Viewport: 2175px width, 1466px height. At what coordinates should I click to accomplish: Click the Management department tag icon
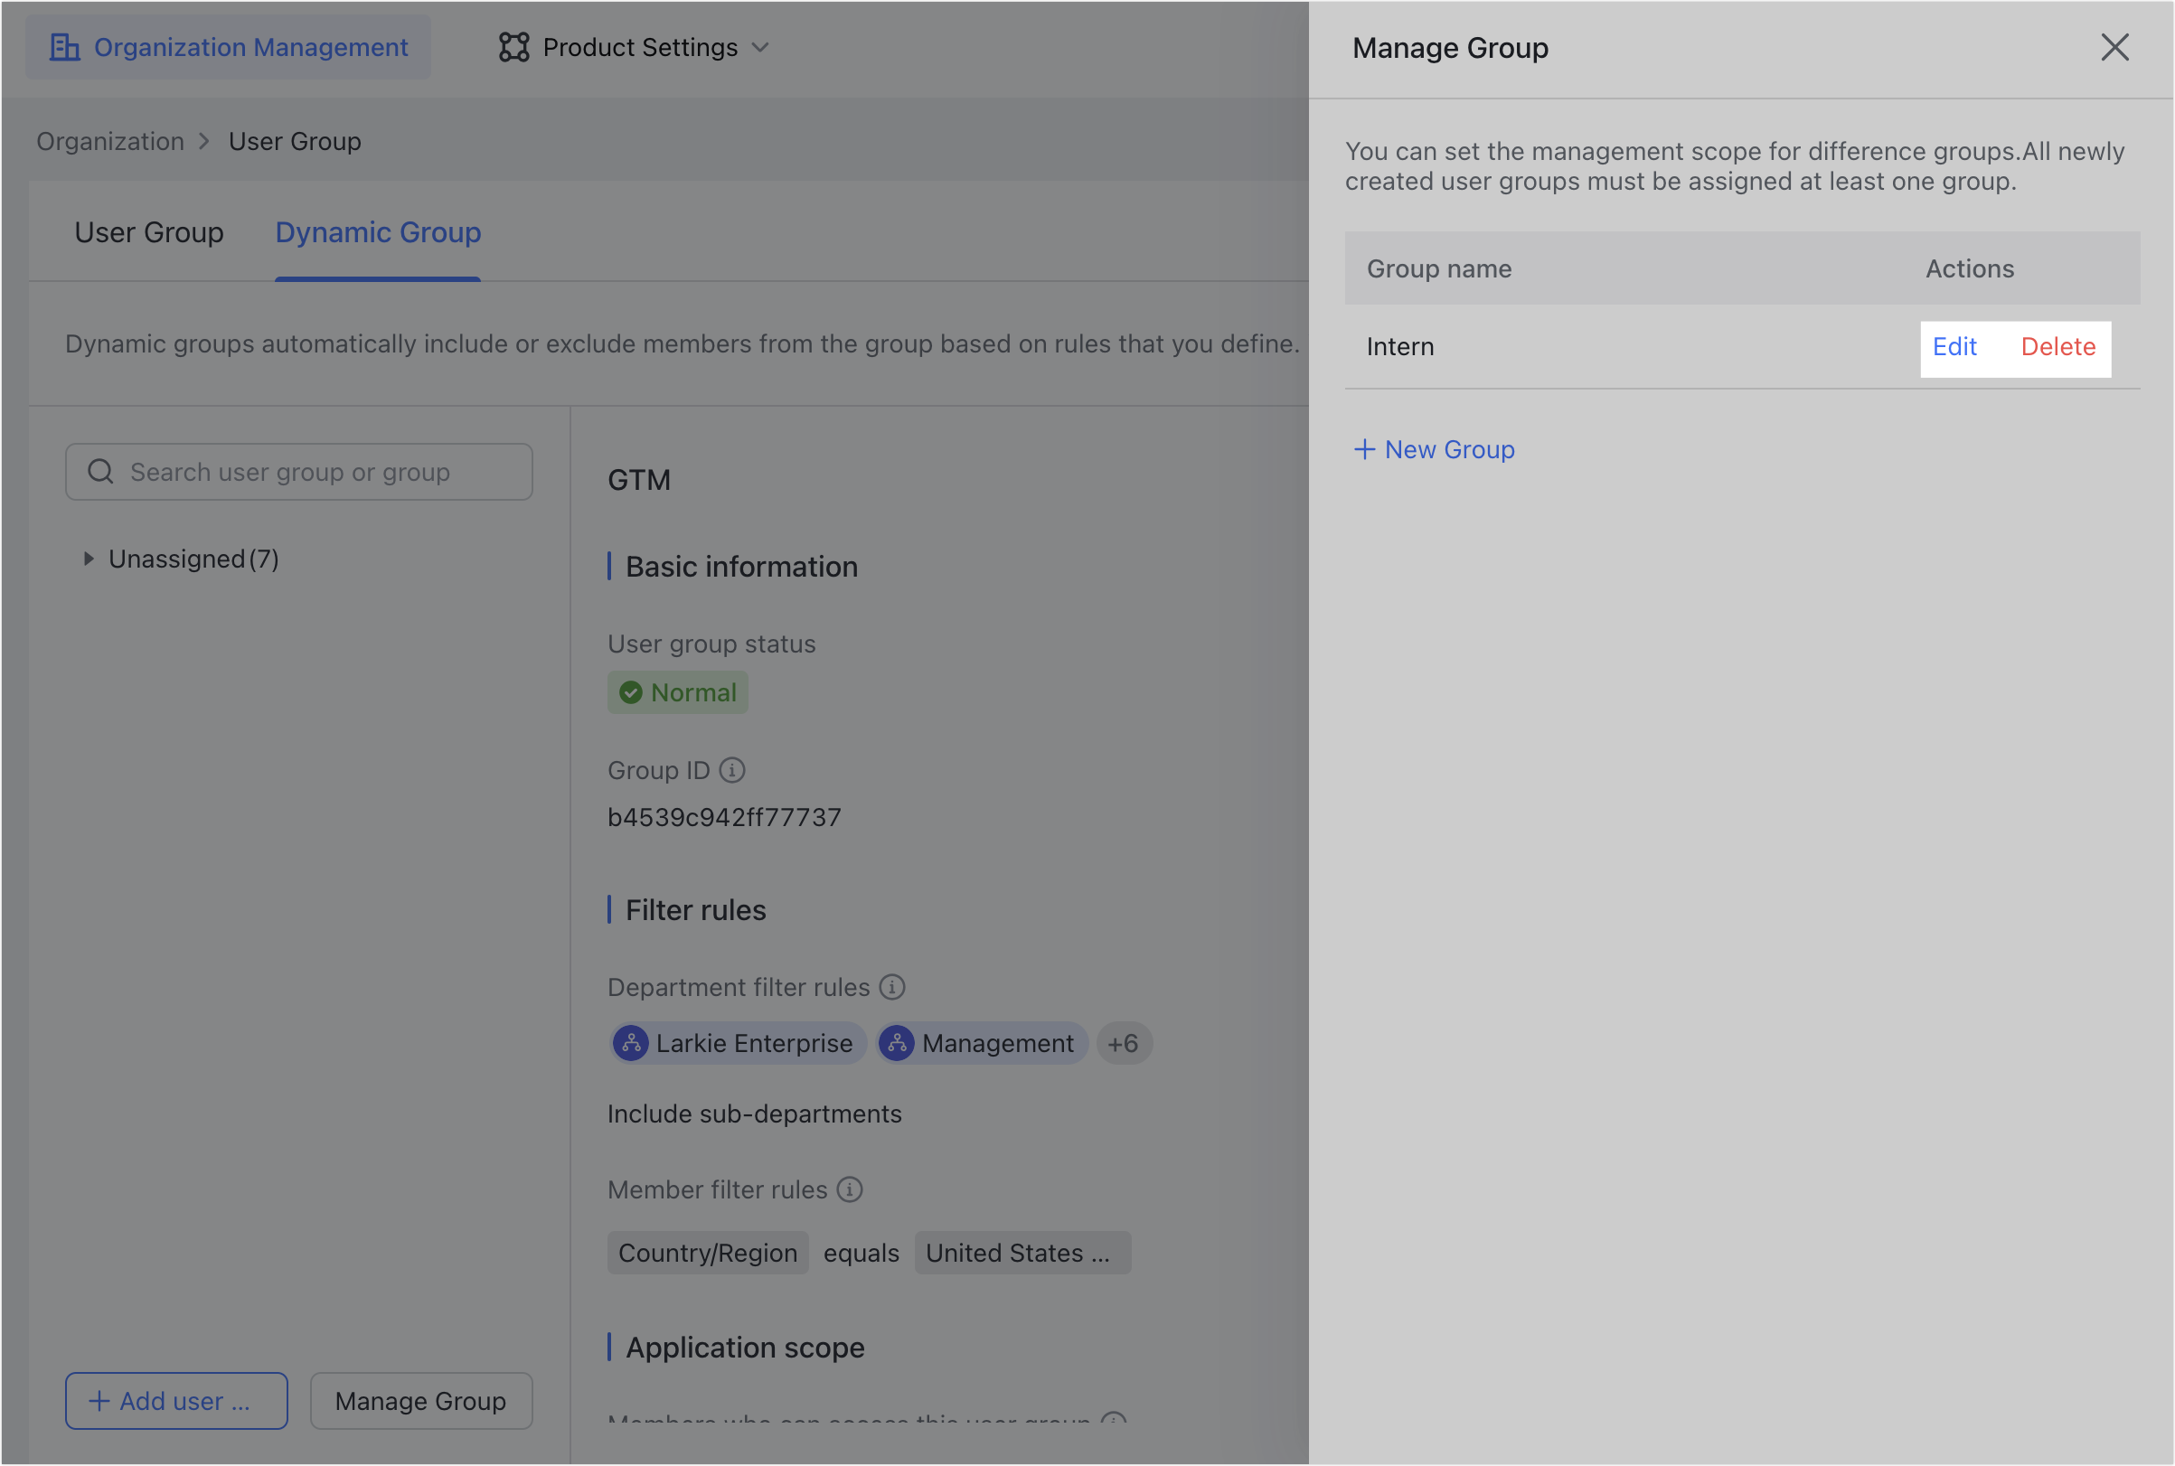coord(898,1042)
